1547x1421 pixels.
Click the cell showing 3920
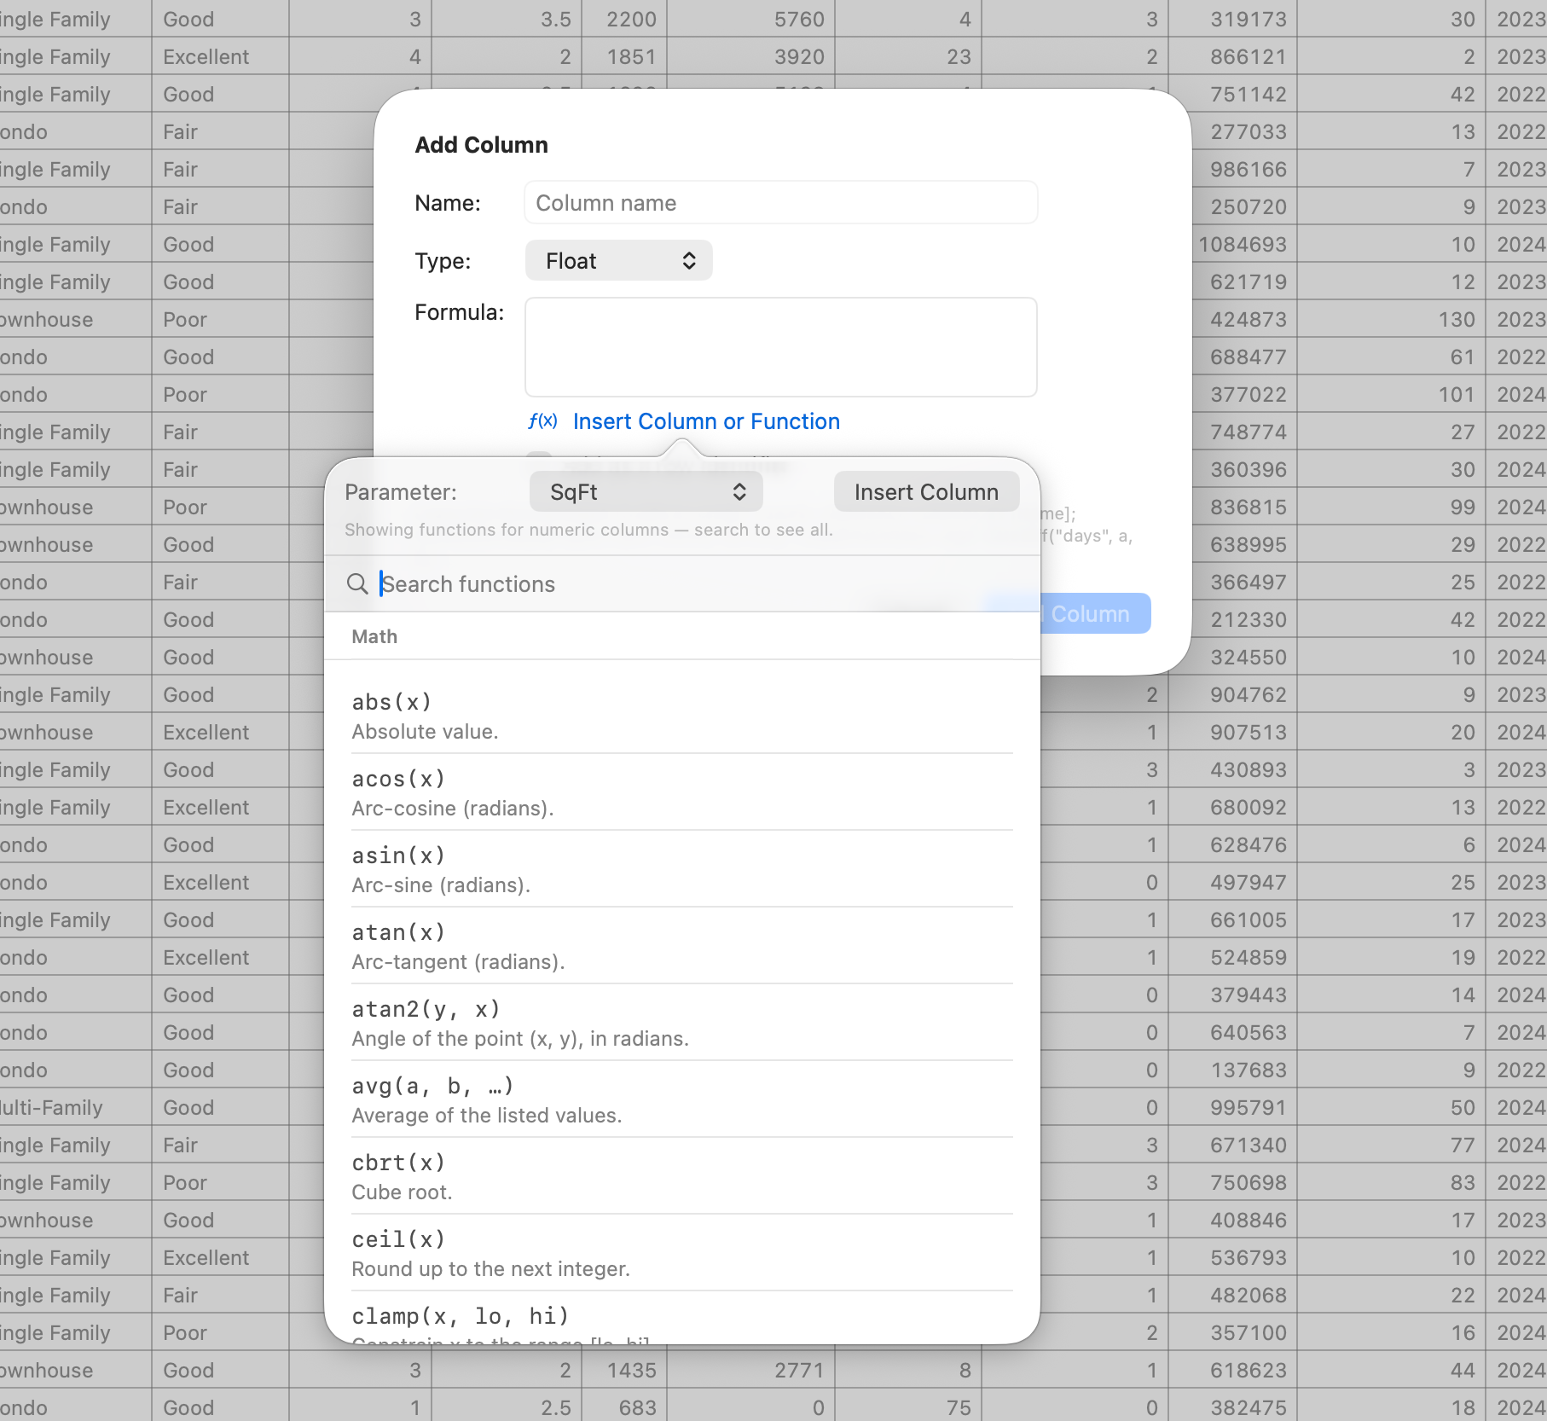(x=750, y=56)
